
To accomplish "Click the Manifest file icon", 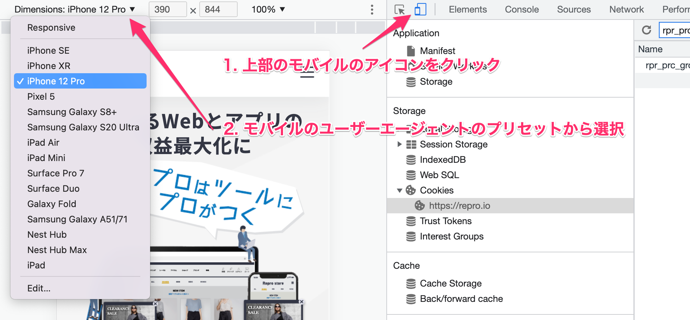I will [411, 51].
